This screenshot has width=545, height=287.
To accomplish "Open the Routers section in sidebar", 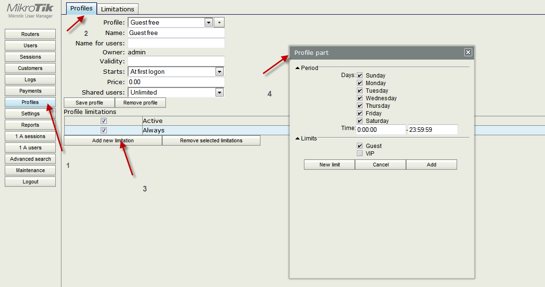I will (x=30, y=34).
